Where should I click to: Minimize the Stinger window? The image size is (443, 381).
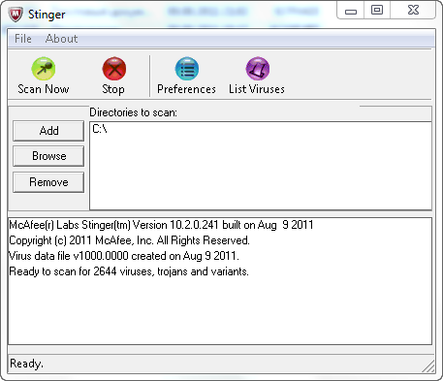pyautogui.click(x=351, y=11)
